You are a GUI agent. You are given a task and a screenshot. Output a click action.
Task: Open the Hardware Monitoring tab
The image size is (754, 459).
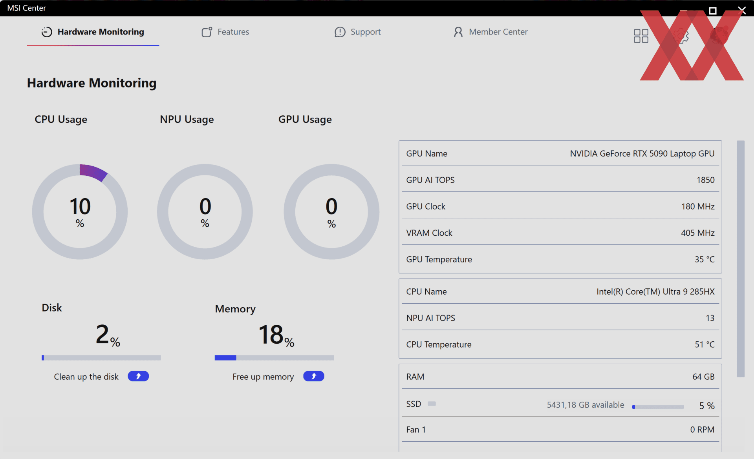(93, 32)
